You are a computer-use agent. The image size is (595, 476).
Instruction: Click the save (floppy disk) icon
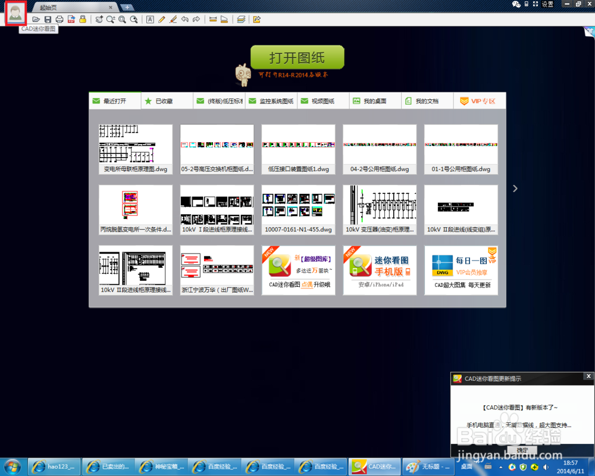pyautogui.click(x=48, y=20)
